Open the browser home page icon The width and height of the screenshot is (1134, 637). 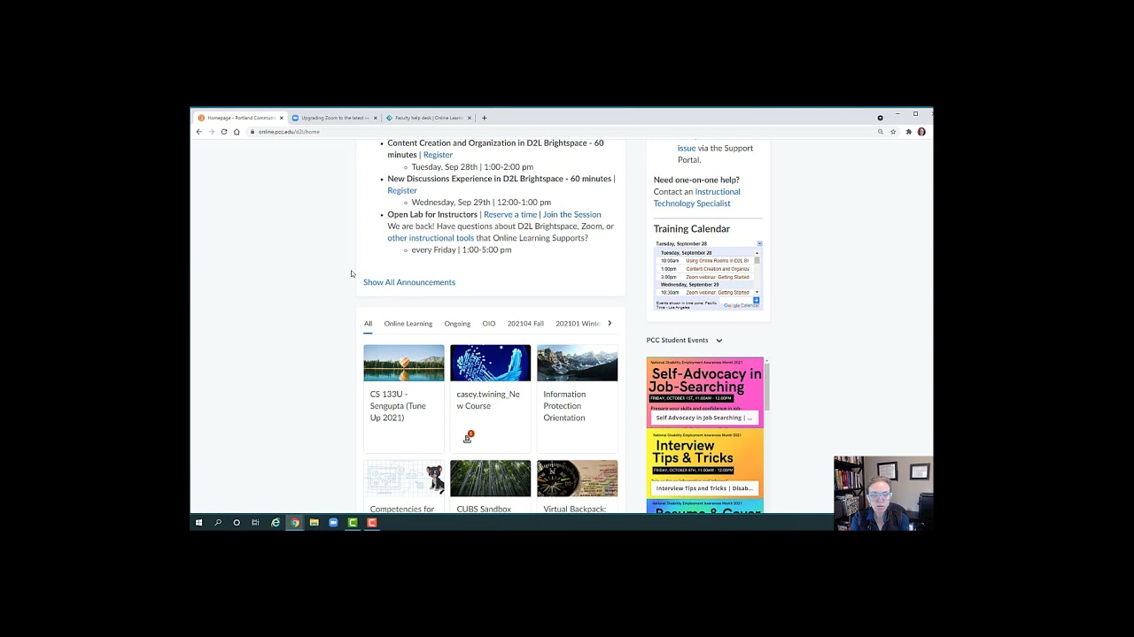237,132
